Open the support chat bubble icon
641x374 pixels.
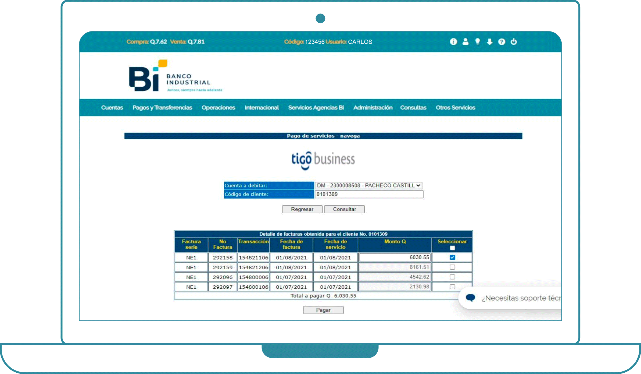(471, 298)
